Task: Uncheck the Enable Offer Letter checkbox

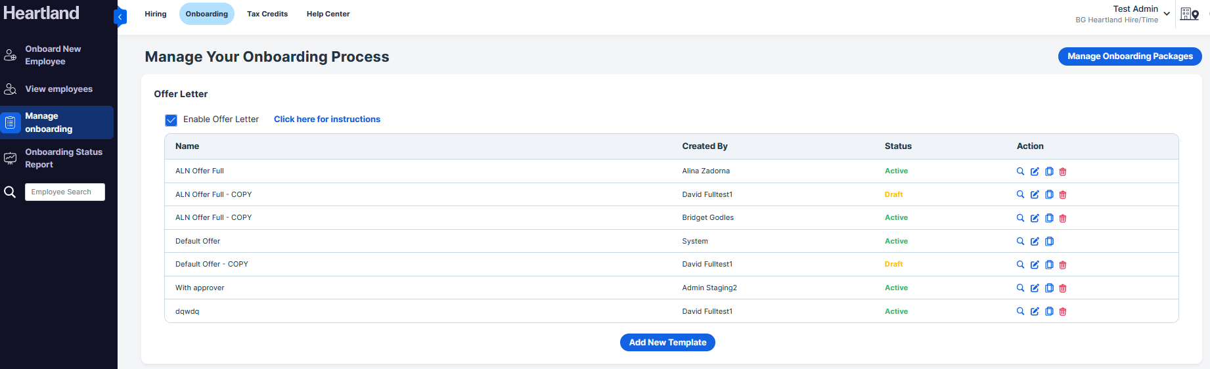Action: (171, 119)
